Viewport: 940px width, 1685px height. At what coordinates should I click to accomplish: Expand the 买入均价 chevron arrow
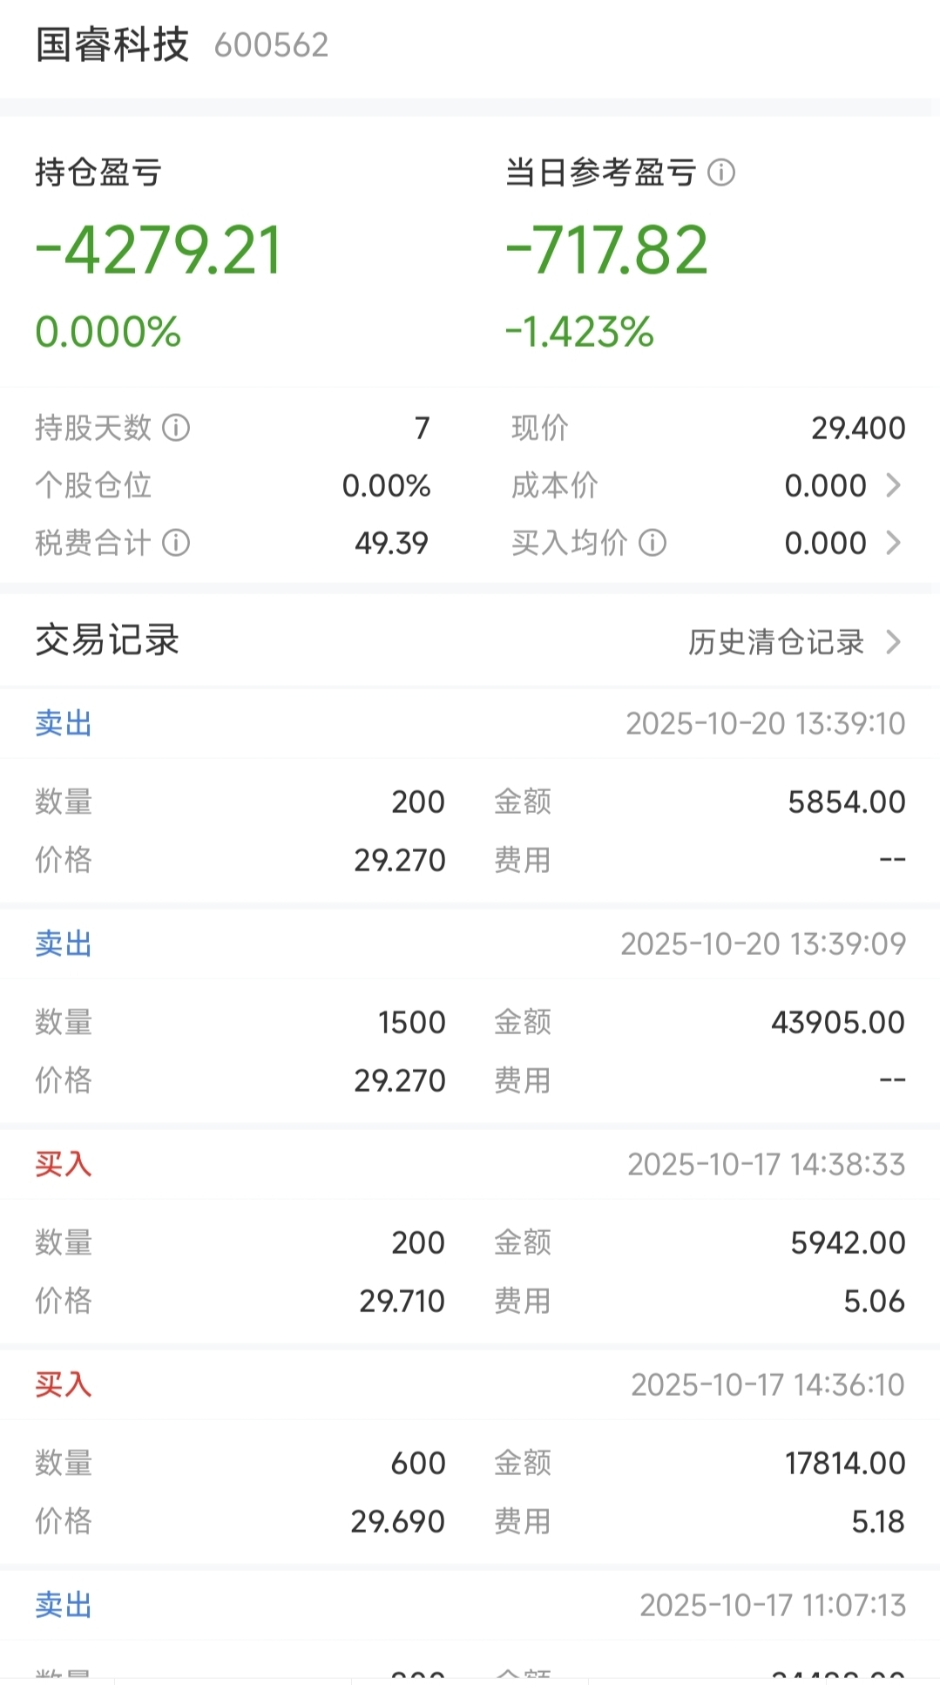pos(893,543)
